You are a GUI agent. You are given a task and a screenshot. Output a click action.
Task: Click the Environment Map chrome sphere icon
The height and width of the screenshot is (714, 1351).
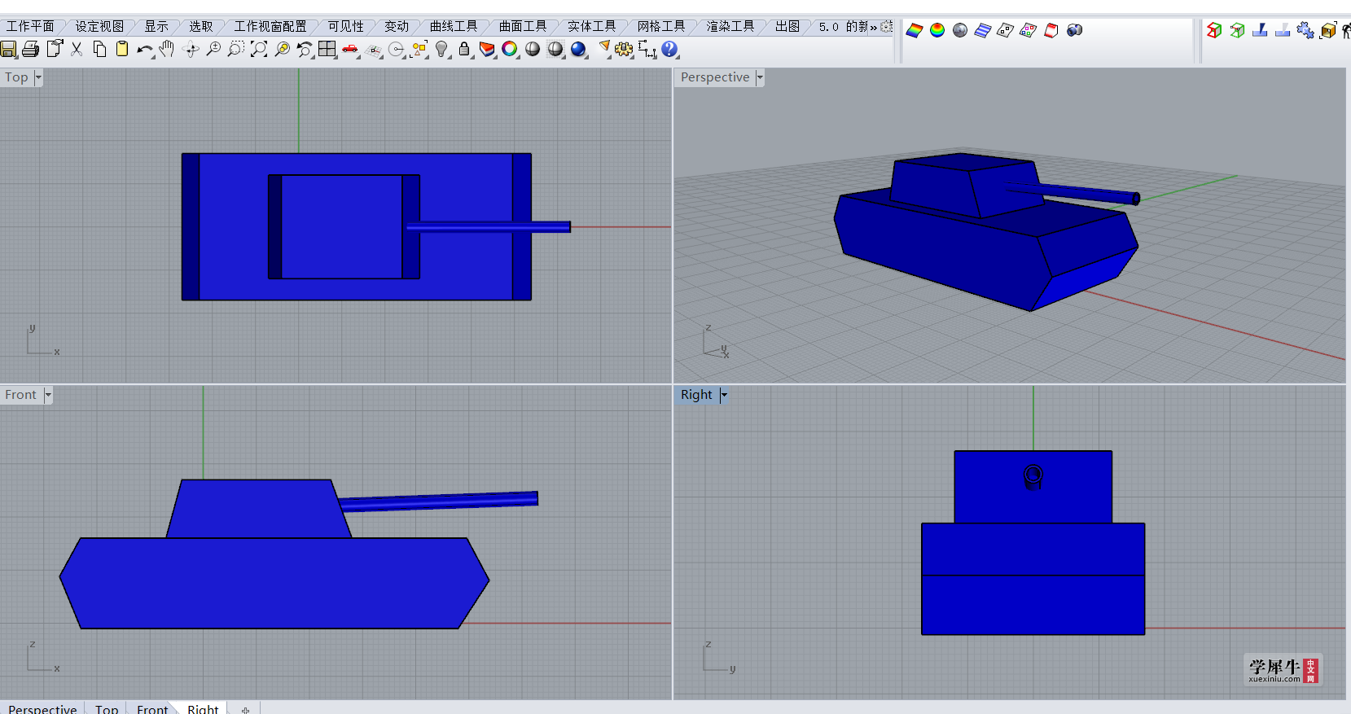[x=960, y=30]
